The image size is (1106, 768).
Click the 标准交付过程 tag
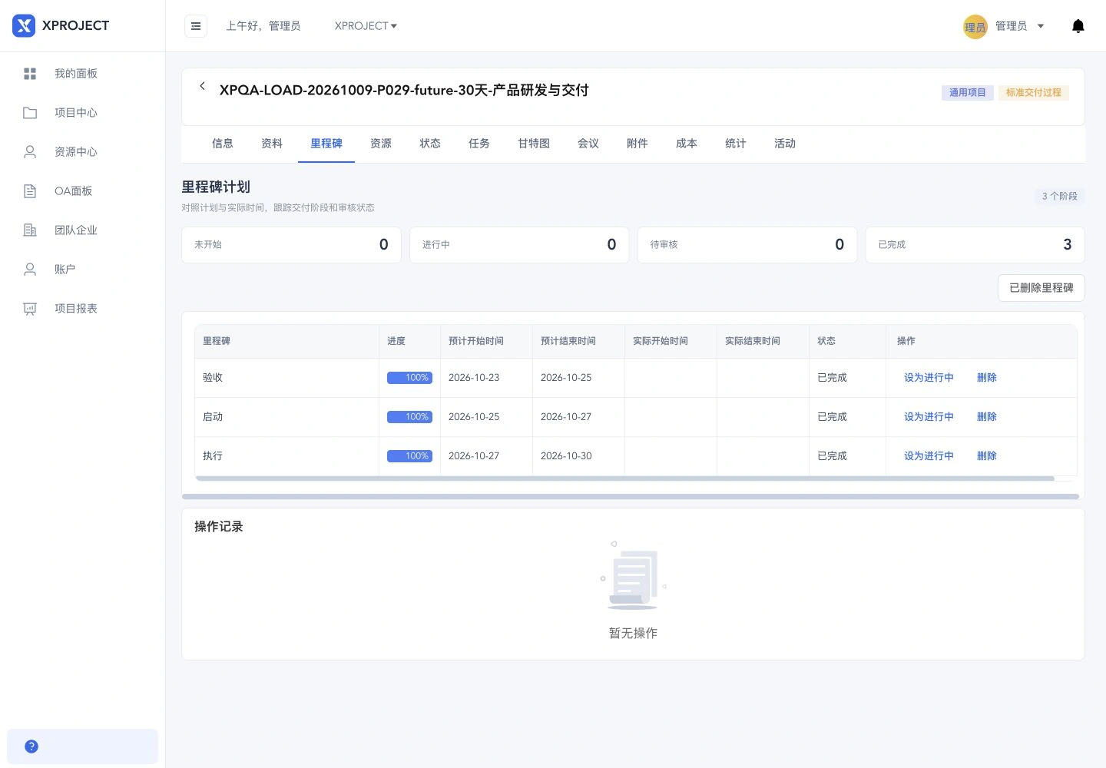coord(1034,93)
